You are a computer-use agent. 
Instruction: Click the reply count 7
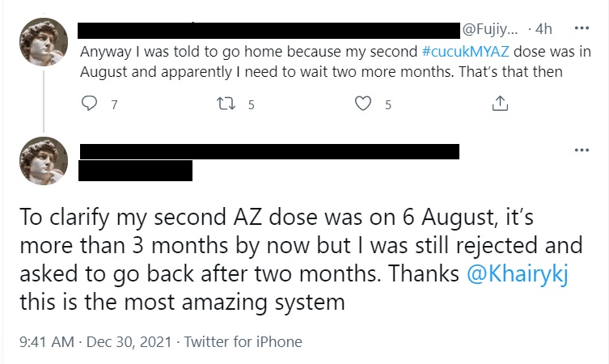point(113,104)
